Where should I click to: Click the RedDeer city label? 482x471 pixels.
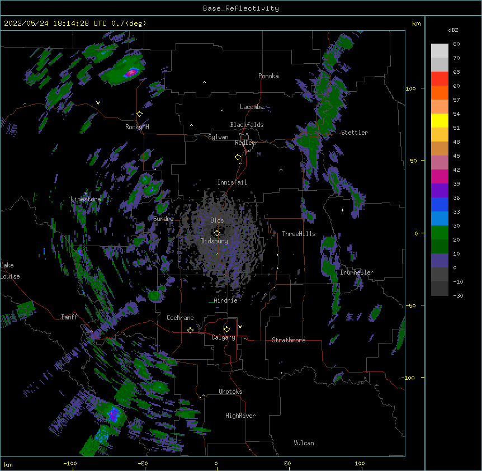[246, 143]
